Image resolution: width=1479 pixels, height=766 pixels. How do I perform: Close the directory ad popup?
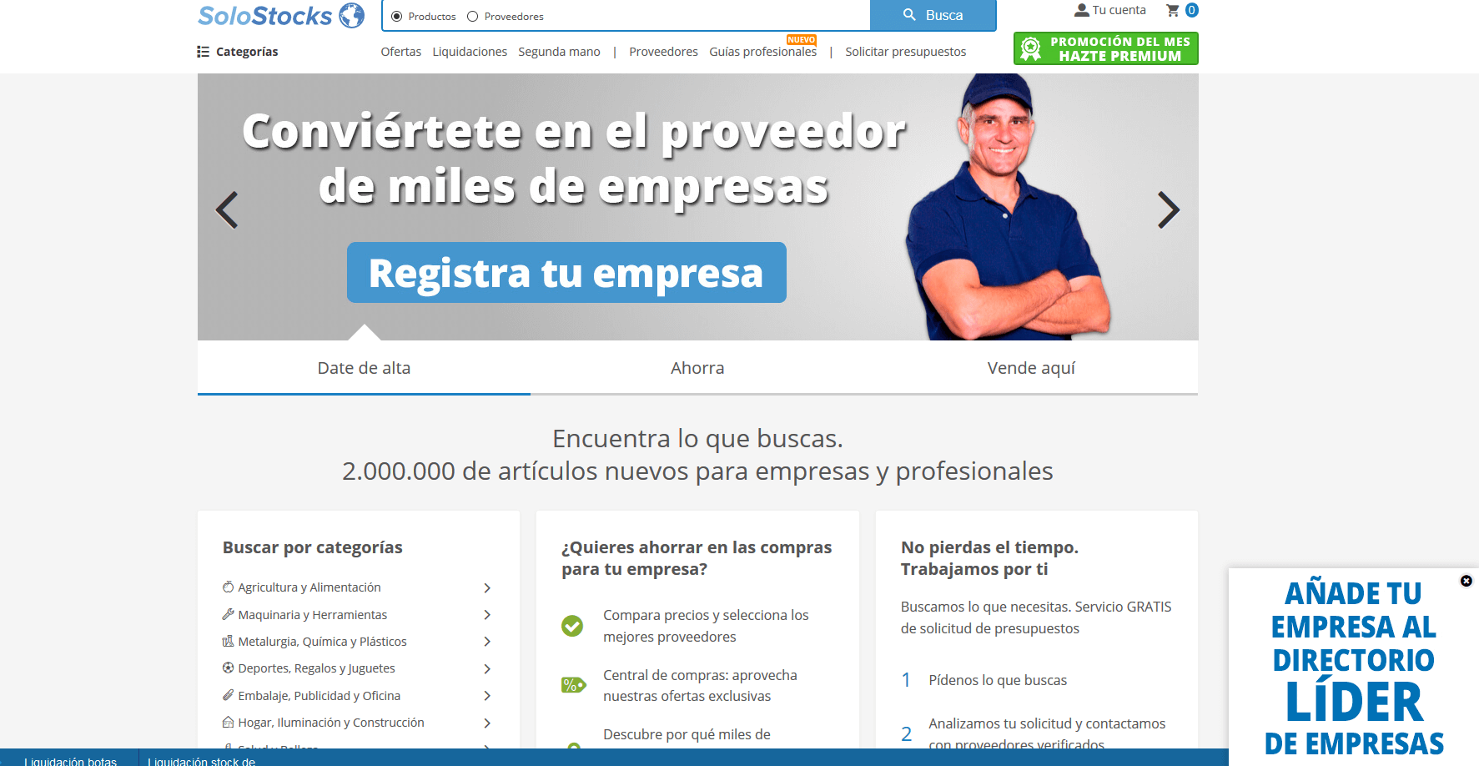[x=1466, y=581]
